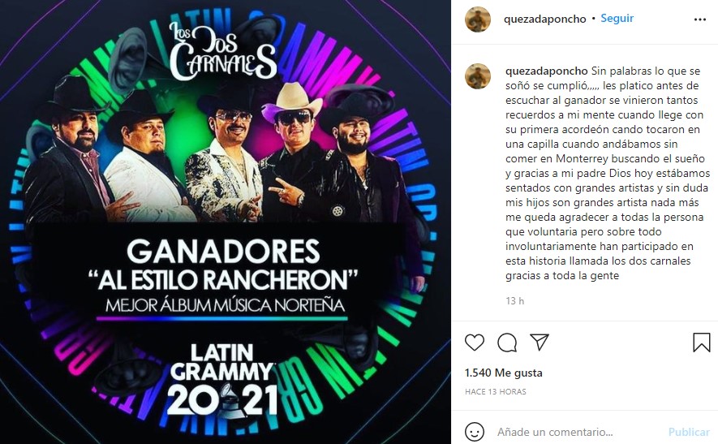
Task: Click the Publicar comment button
Action: (689, 432)
